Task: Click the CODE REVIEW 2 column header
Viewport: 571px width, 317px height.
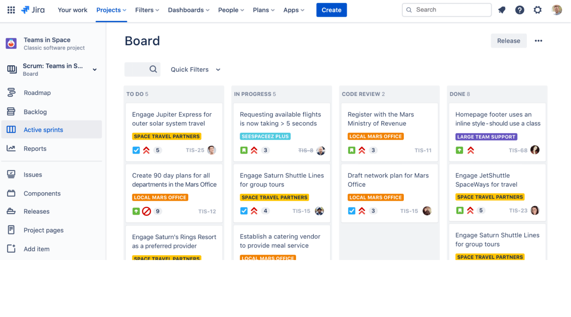Action: coord(363,94)
